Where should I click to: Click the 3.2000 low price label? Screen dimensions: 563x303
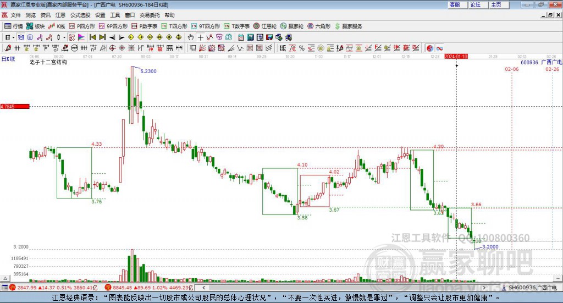tap(490, 247)
